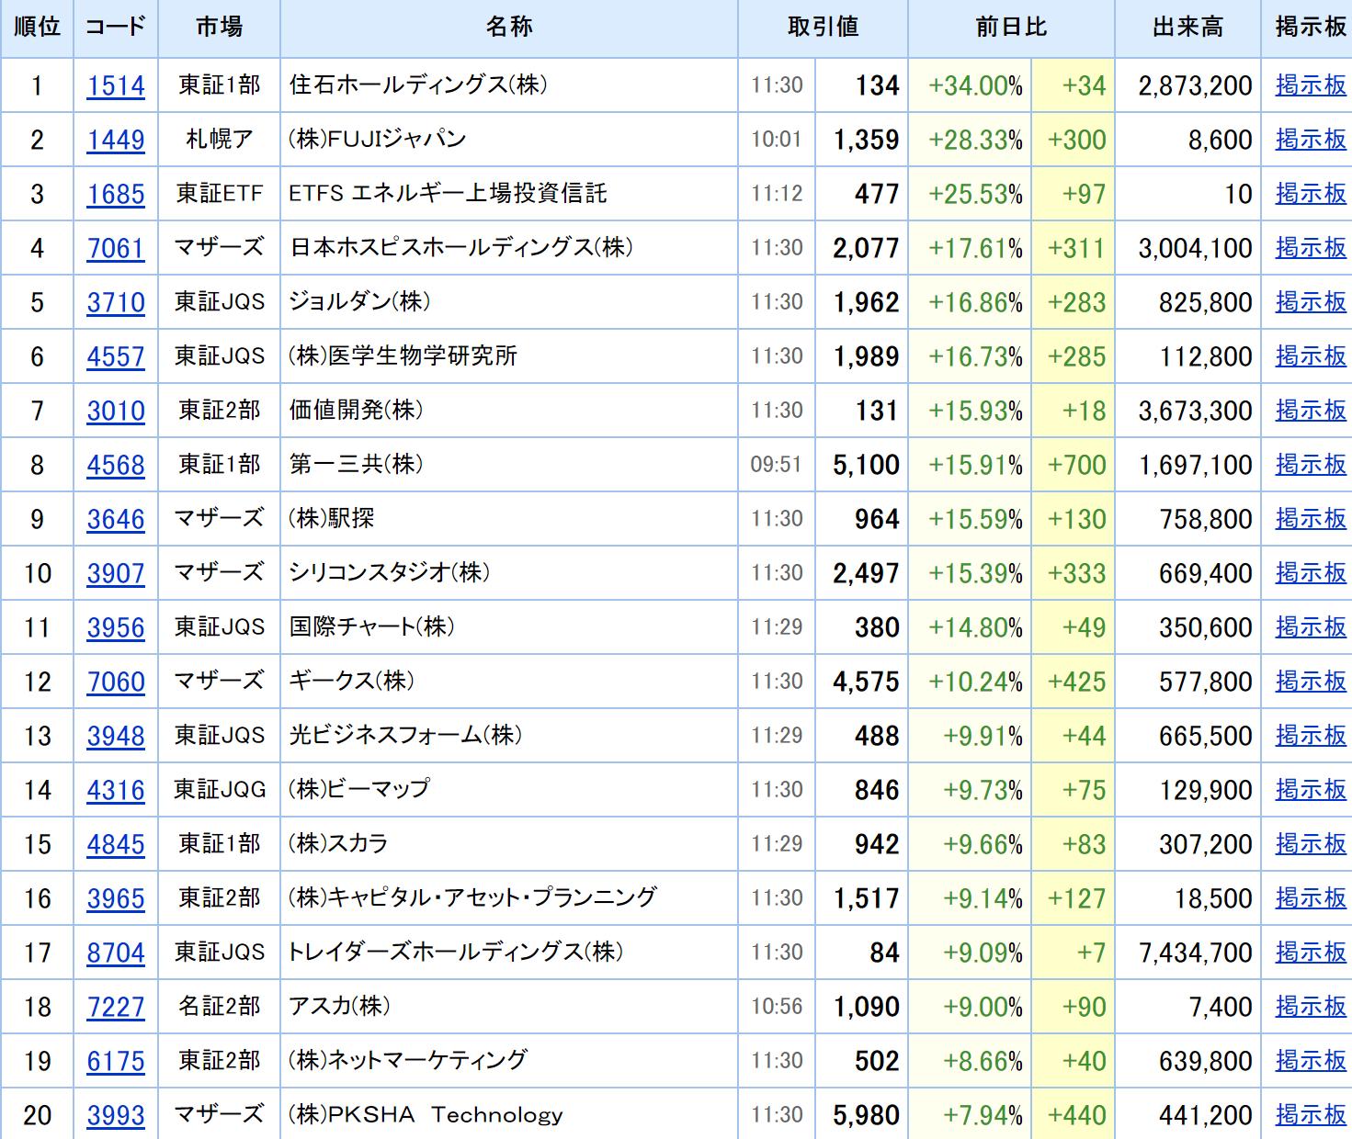Open stock code 4845 link

[116, 844]
